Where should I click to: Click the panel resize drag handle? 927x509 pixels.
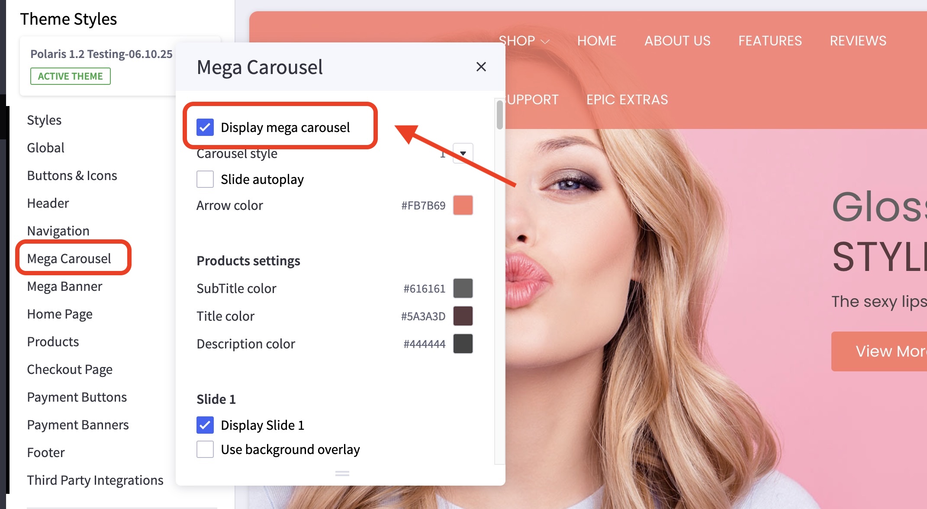point(342,474)
